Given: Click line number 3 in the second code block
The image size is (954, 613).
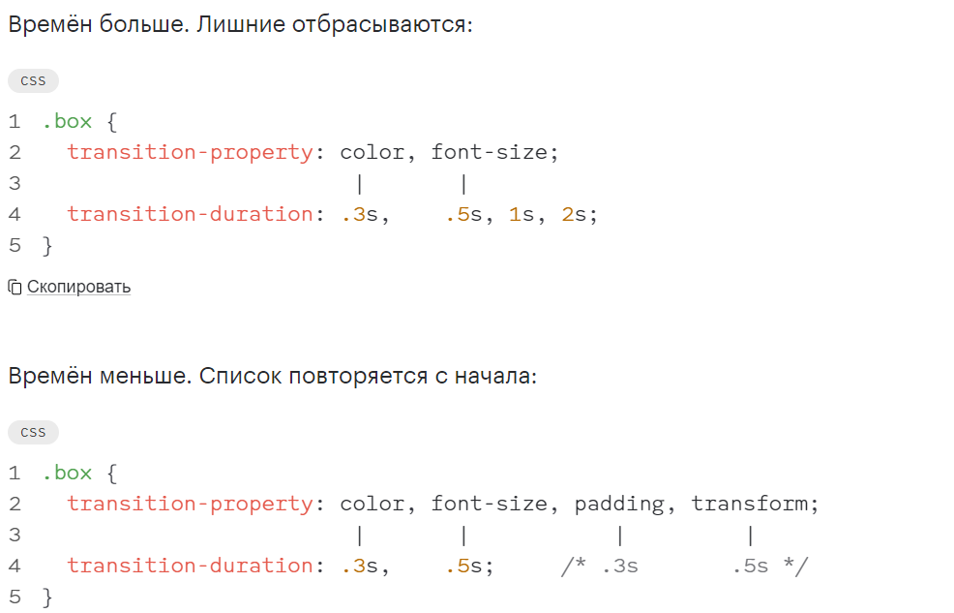Looking at the screenshot, I should tap(15, 536).
